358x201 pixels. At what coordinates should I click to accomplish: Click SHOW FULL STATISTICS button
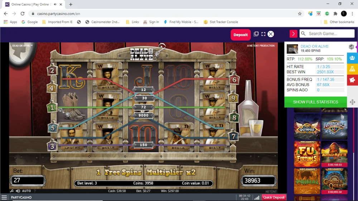pyautogui.click(x=315, y=102)
